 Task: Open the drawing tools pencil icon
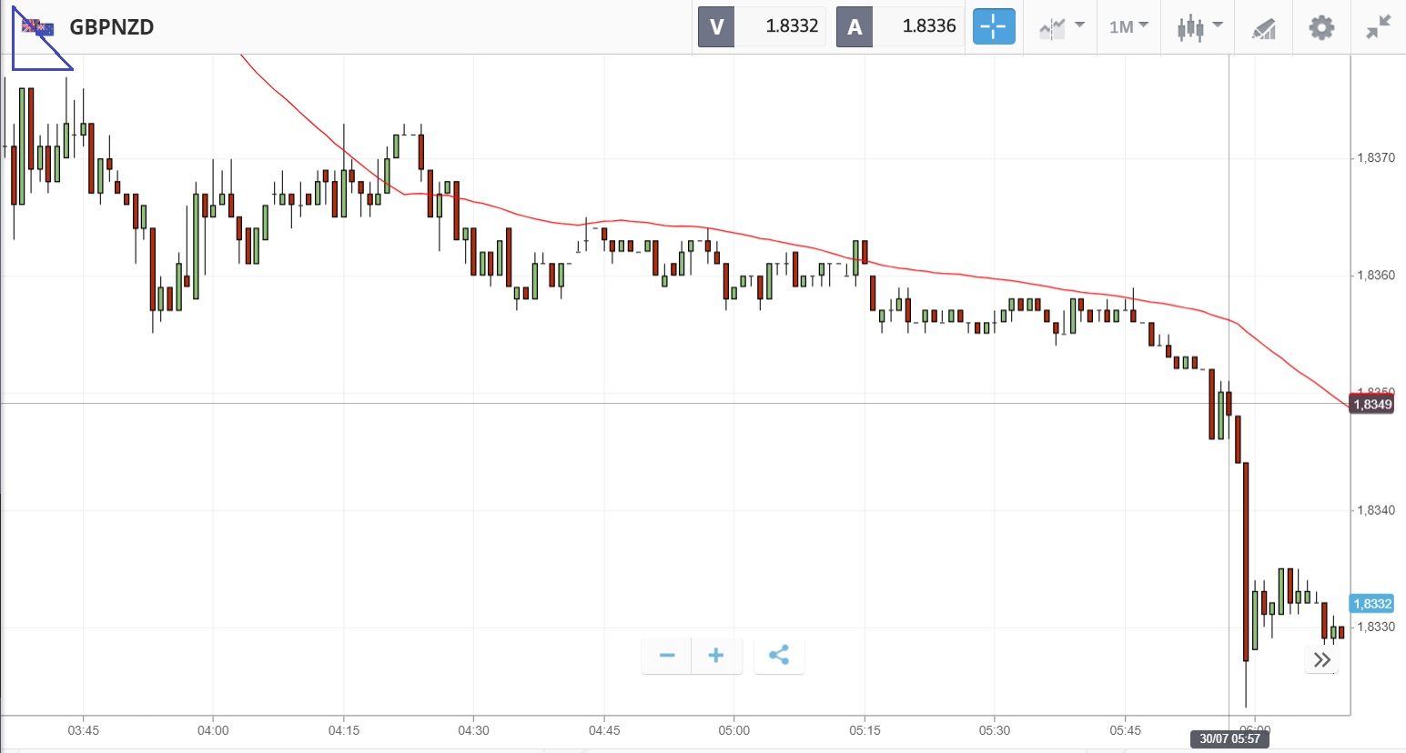(1263, 27)
